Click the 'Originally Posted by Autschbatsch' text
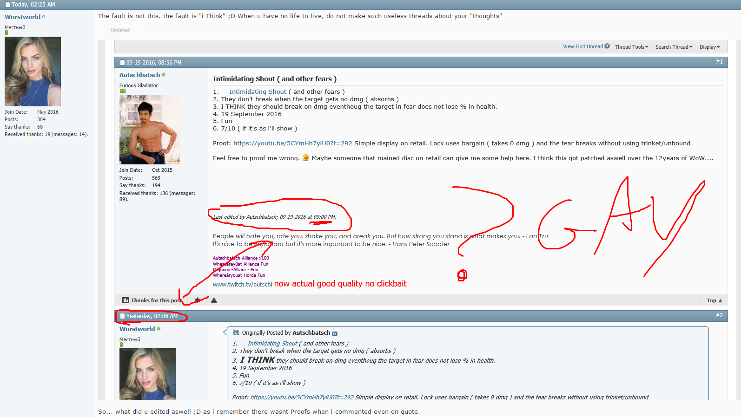 tap(286, 333)
